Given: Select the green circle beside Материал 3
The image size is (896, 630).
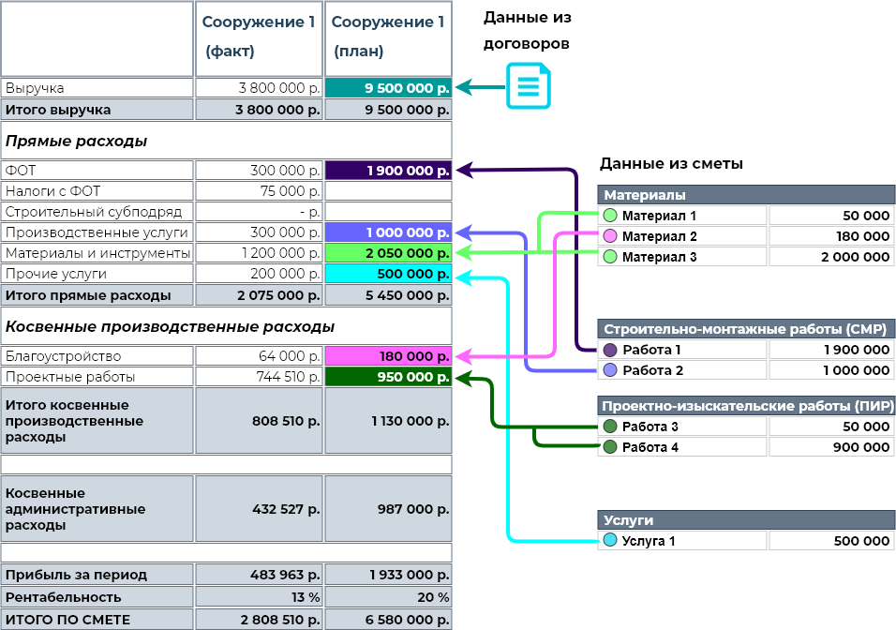Looking at the screenshot, I should coord(610,257).
